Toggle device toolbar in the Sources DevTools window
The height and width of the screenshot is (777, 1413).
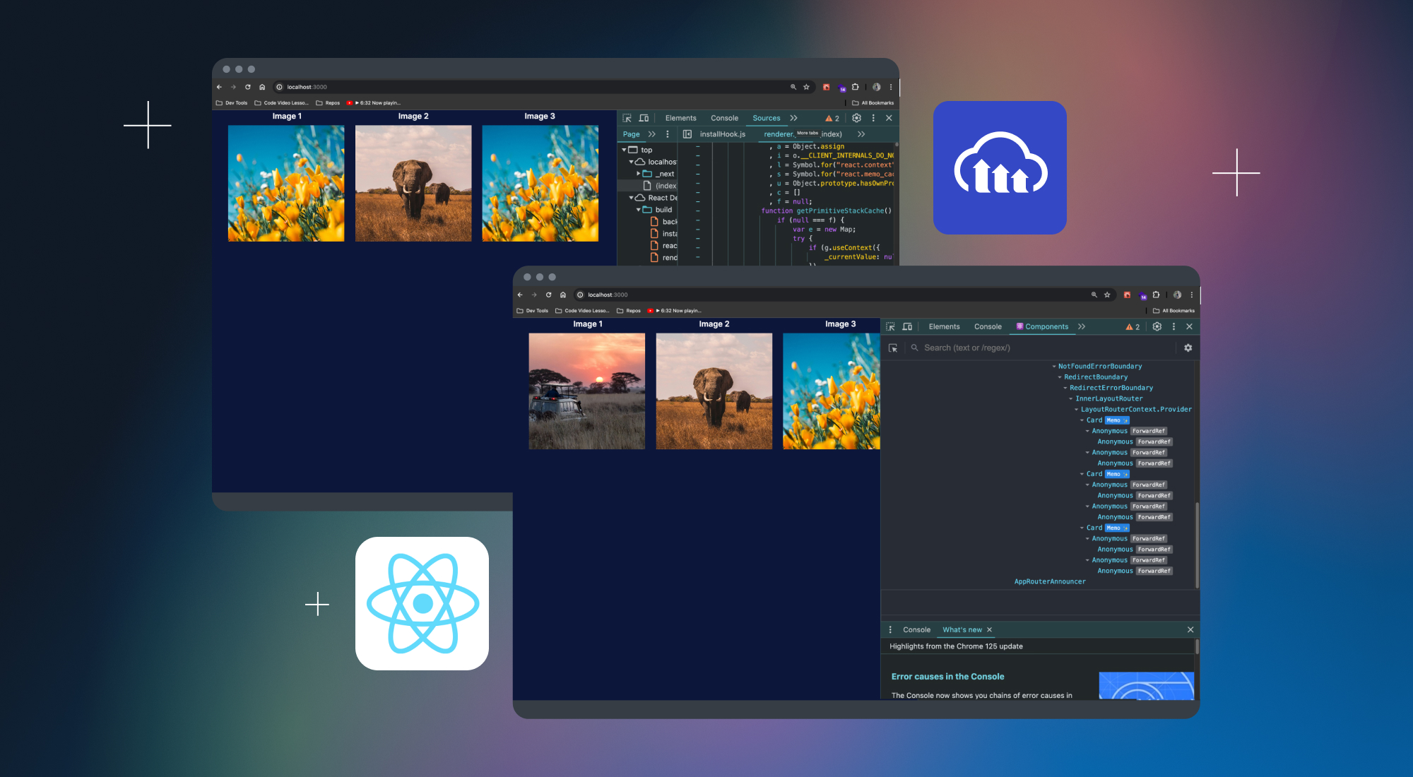tap(644, 118)
